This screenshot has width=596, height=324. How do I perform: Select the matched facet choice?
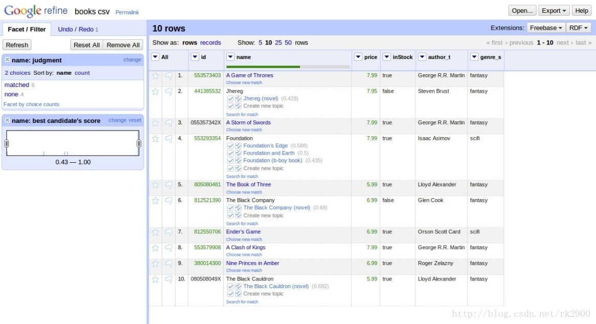point(17,84)
